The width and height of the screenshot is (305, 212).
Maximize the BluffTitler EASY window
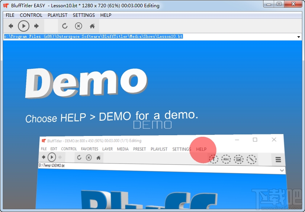[x=279, y=4]
